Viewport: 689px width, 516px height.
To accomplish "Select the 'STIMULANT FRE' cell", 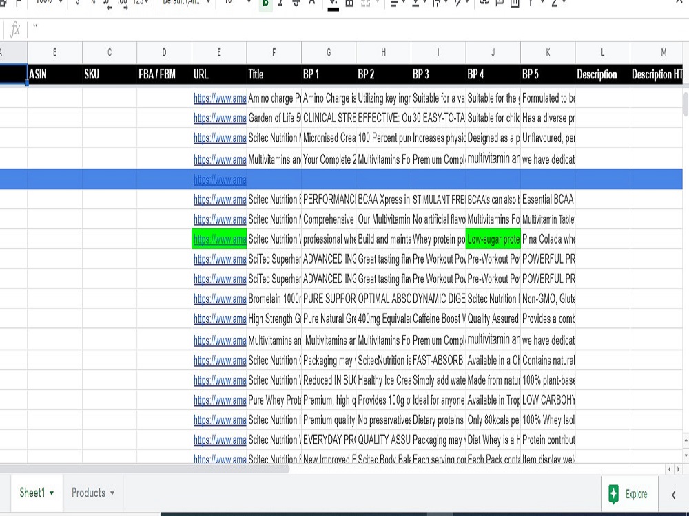I will coord(438,200).
